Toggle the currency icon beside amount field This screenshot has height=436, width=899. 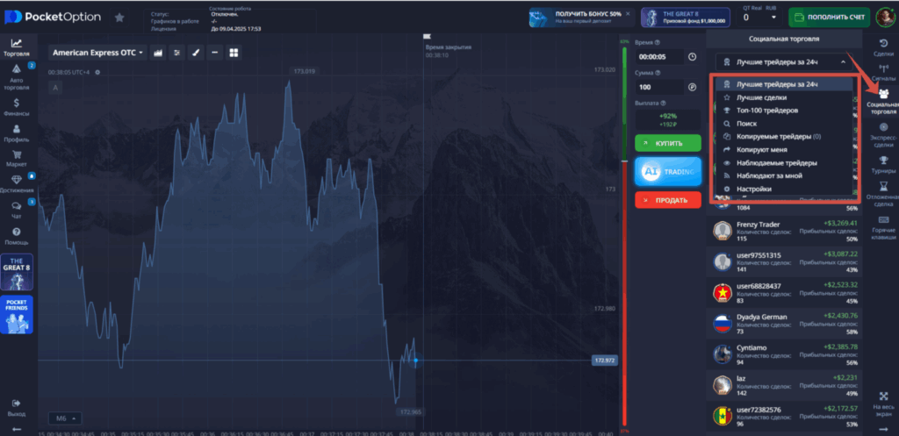692,88
